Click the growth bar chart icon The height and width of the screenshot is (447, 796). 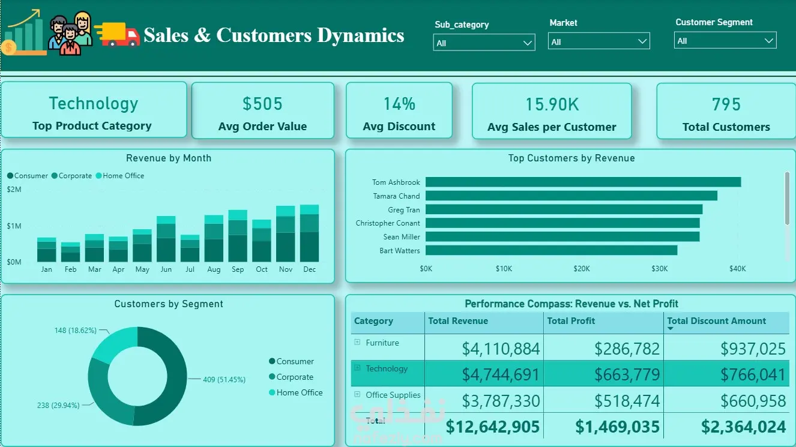(x=24, y=32)
